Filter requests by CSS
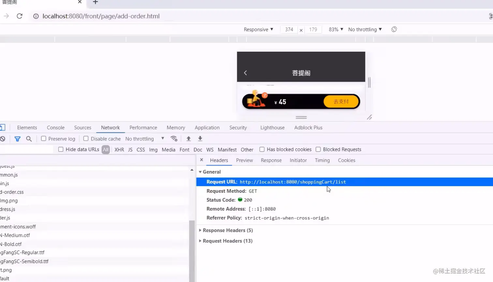Screen dimensions: 493x282 point(141,150)
